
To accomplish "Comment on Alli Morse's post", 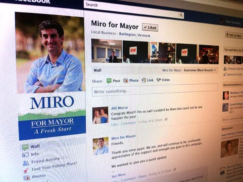I will point(128,123).
